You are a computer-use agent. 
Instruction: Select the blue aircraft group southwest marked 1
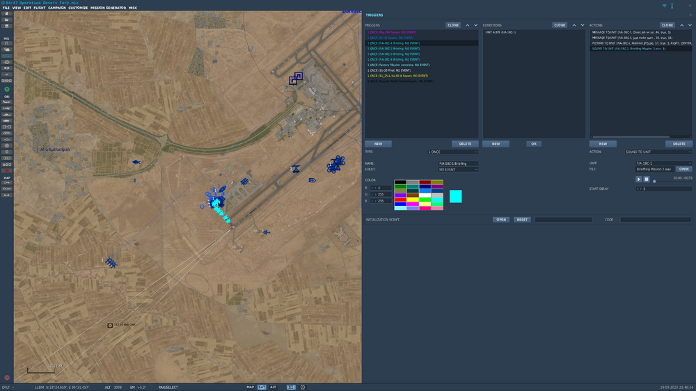click(x=110, y=262)
